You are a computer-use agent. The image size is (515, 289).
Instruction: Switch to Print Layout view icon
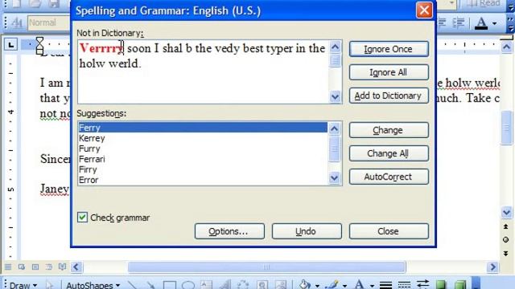[35, 267]
